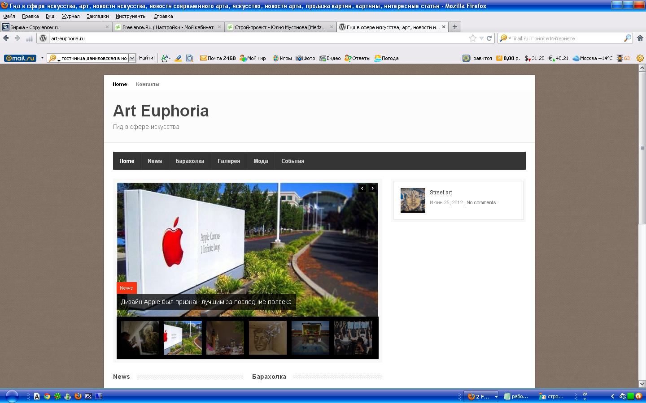Go to the Firefox home page icon
The height and width of the screenshot is (403, 646).
point(640,39)
